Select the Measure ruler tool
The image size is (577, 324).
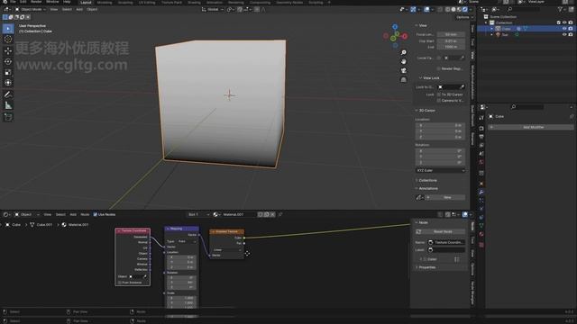8,106
